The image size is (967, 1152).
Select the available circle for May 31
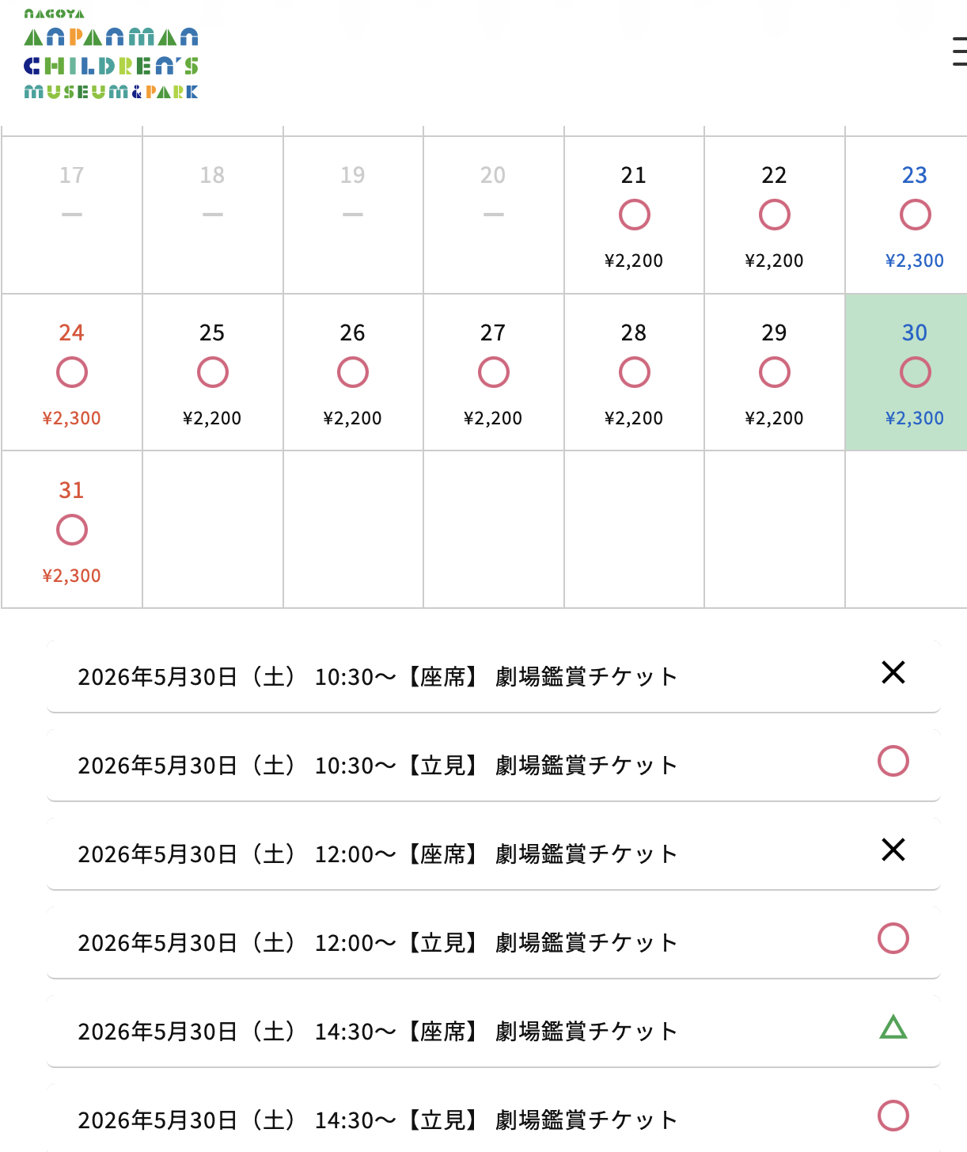coord(71,530)
